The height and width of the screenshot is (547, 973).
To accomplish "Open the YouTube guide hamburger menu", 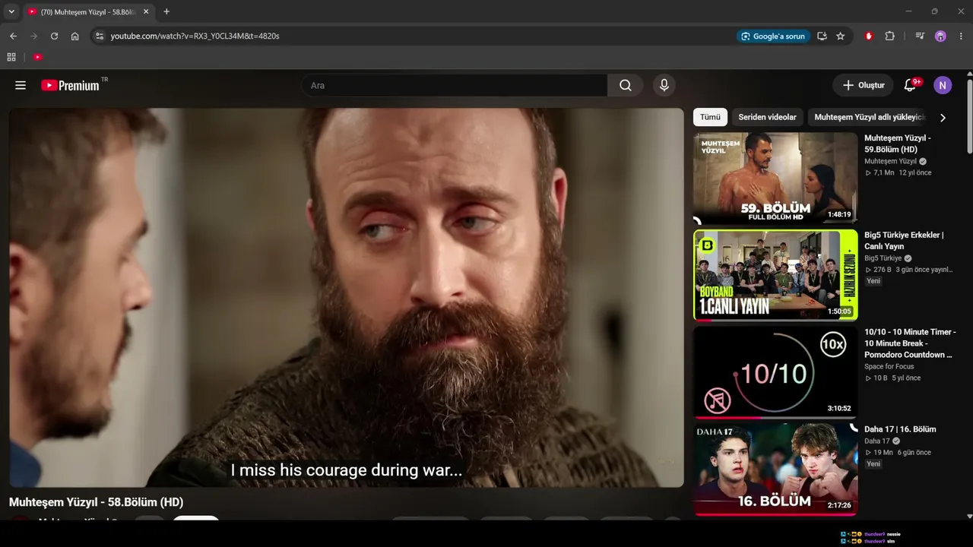I will (21, 86).
